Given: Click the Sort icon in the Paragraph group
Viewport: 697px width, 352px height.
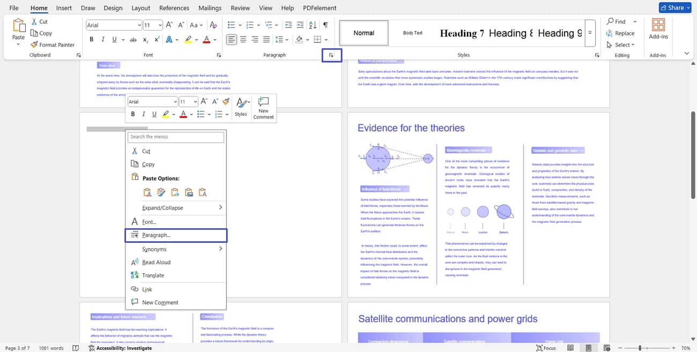Looking at the screenshot, I should (312, 25).
